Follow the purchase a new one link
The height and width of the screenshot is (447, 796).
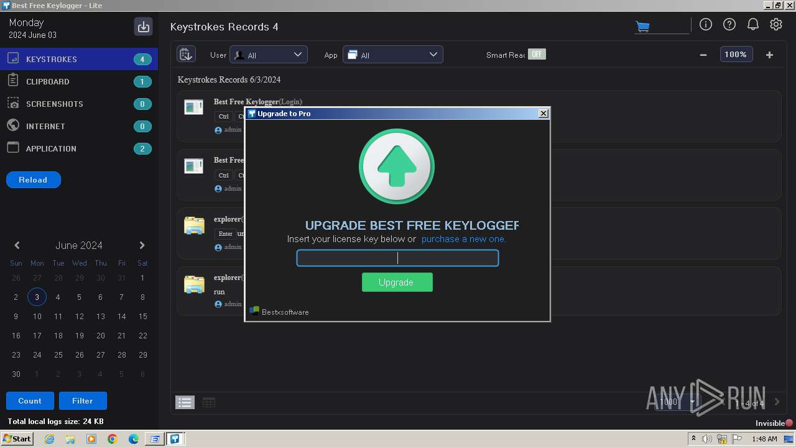point(463,239)
